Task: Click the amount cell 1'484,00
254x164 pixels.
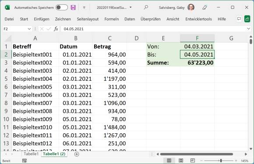Action: (x=109, y=127)
